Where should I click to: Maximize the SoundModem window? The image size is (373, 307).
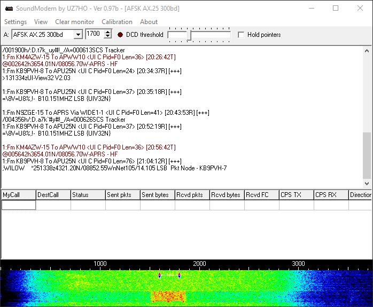(x=336, y=9)
